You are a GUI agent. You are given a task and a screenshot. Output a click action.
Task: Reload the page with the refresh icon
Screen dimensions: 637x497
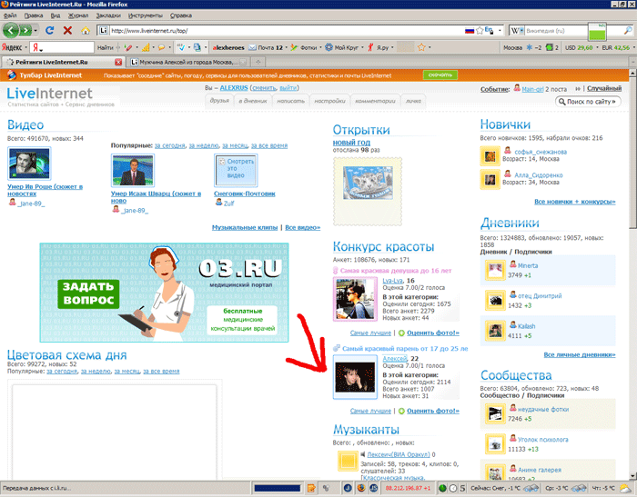(49, 30)
